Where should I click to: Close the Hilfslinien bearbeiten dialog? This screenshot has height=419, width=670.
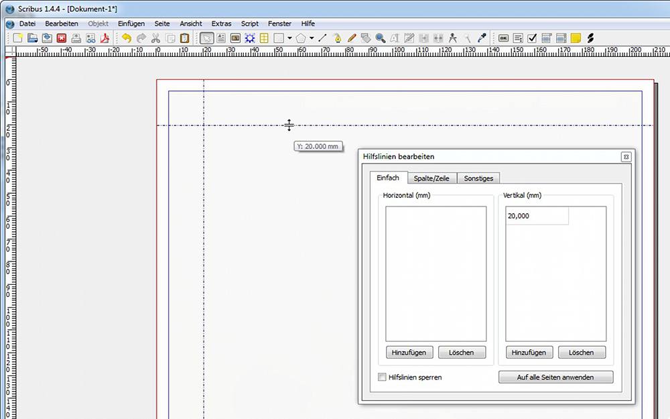626,157
